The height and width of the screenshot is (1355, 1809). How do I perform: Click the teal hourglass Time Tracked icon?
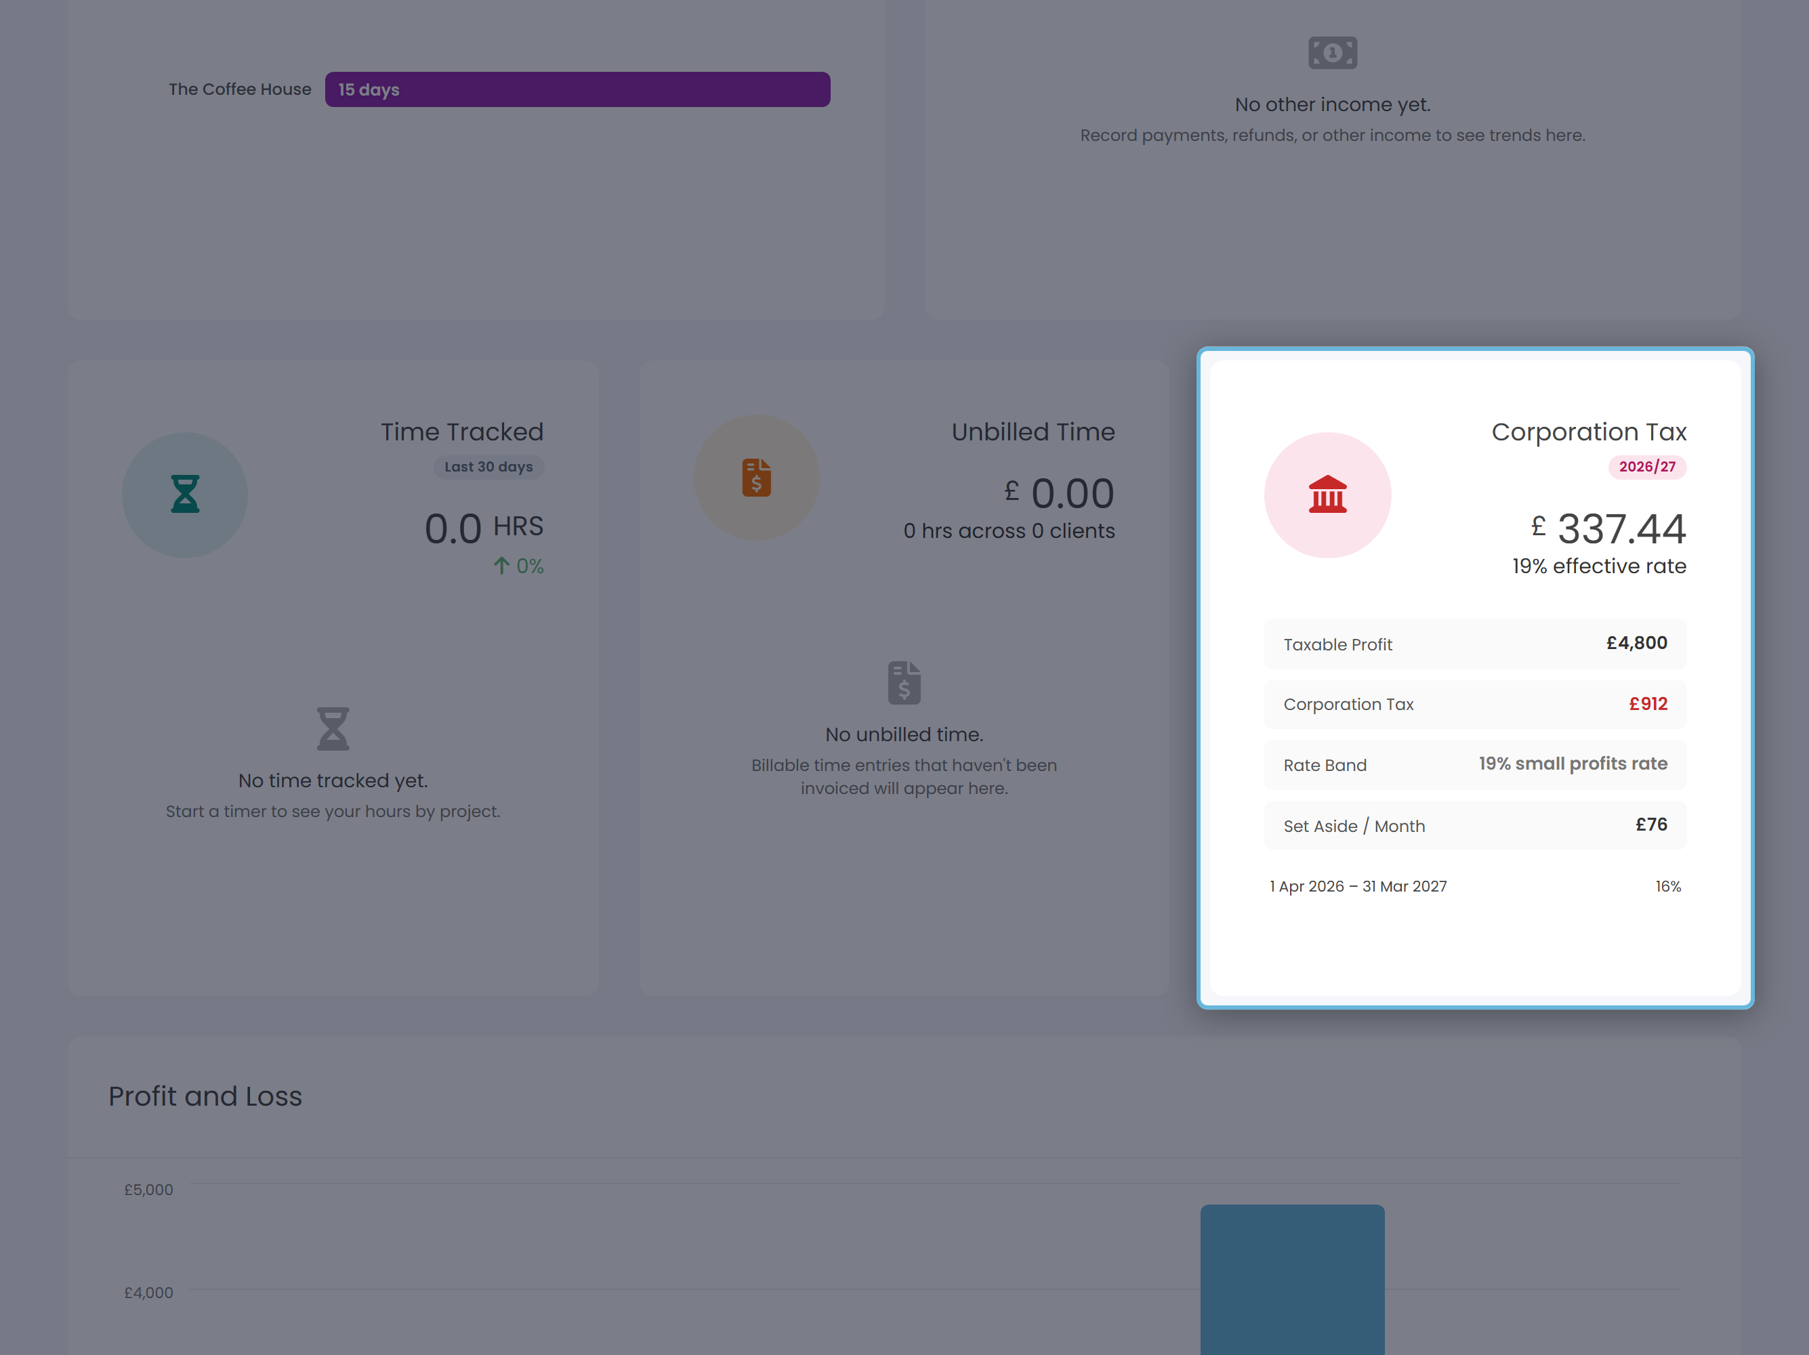click(x=185, y=495)
